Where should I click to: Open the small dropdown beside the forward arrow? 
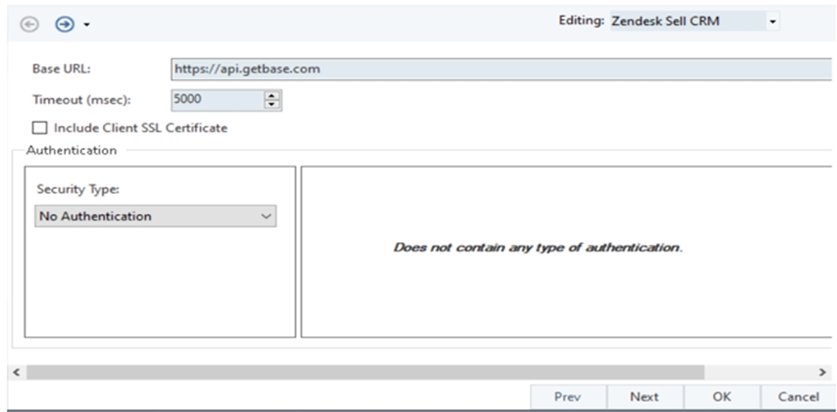coord(87,25)
